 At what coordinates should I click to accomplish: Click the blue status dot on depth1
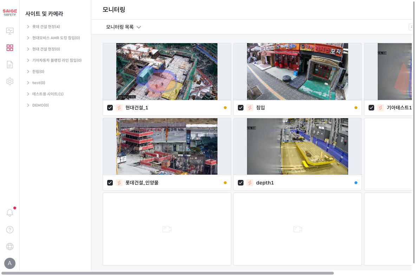coord(356,183)
